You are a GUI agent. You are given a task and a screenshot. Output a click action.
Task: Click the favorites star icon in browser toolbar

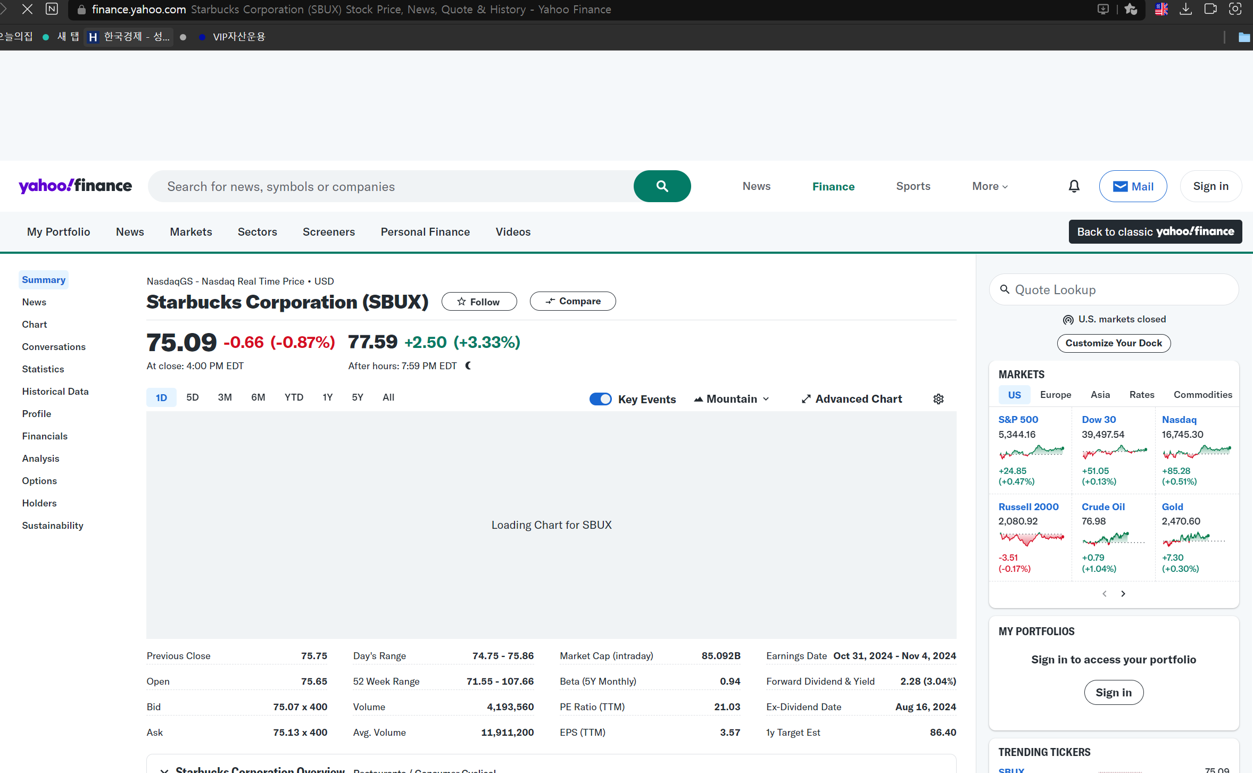click(1131, 9)
